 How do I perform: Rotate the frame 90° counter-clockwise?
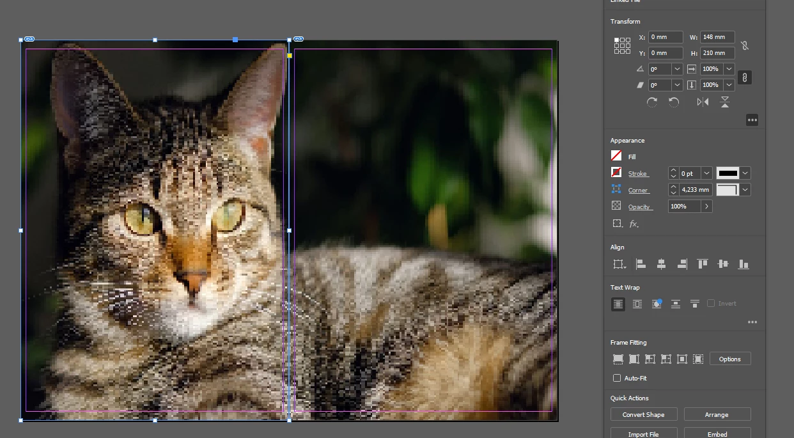(x=674, y=102)
